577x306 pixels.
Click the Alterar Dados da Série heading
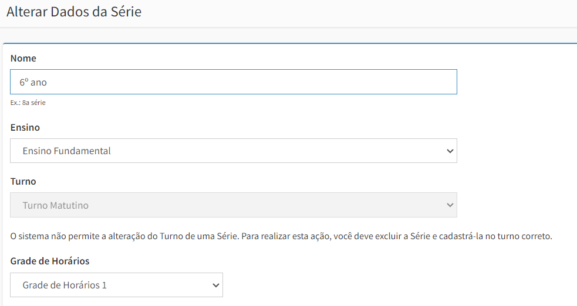point(74,12)
